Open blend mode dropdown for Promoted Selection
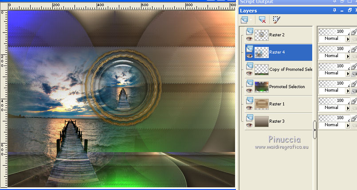Screen dimensions: 357x190 (x=348, y=91)
